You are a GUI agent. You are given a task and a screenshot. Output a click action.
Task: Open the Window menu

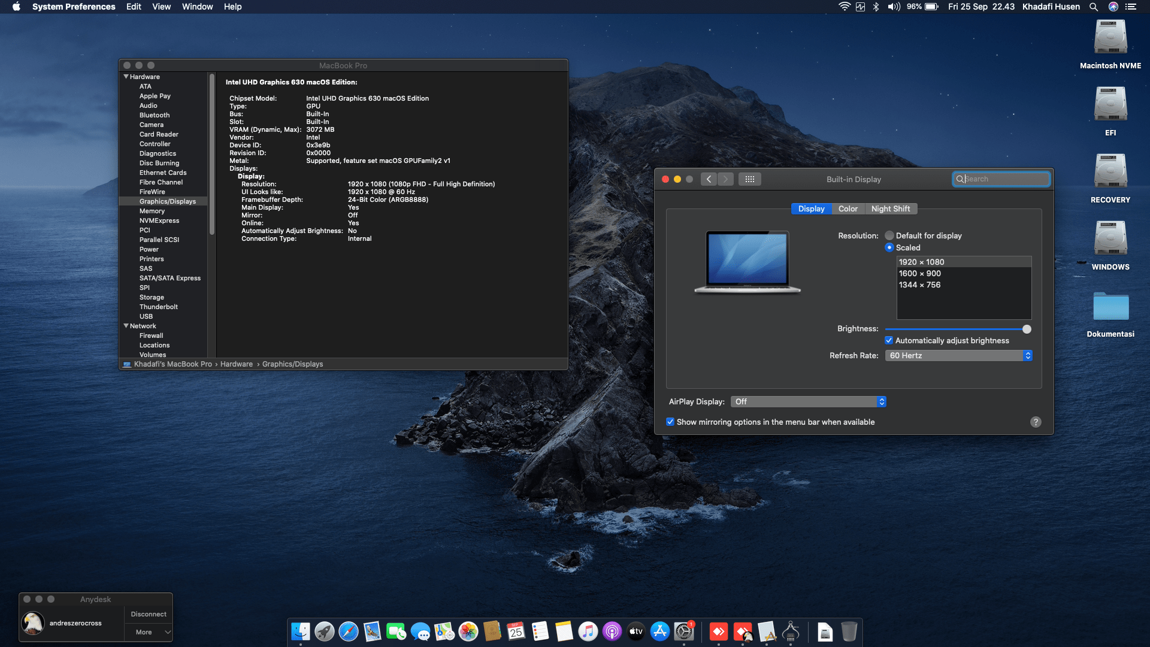[x=197, y=7]
